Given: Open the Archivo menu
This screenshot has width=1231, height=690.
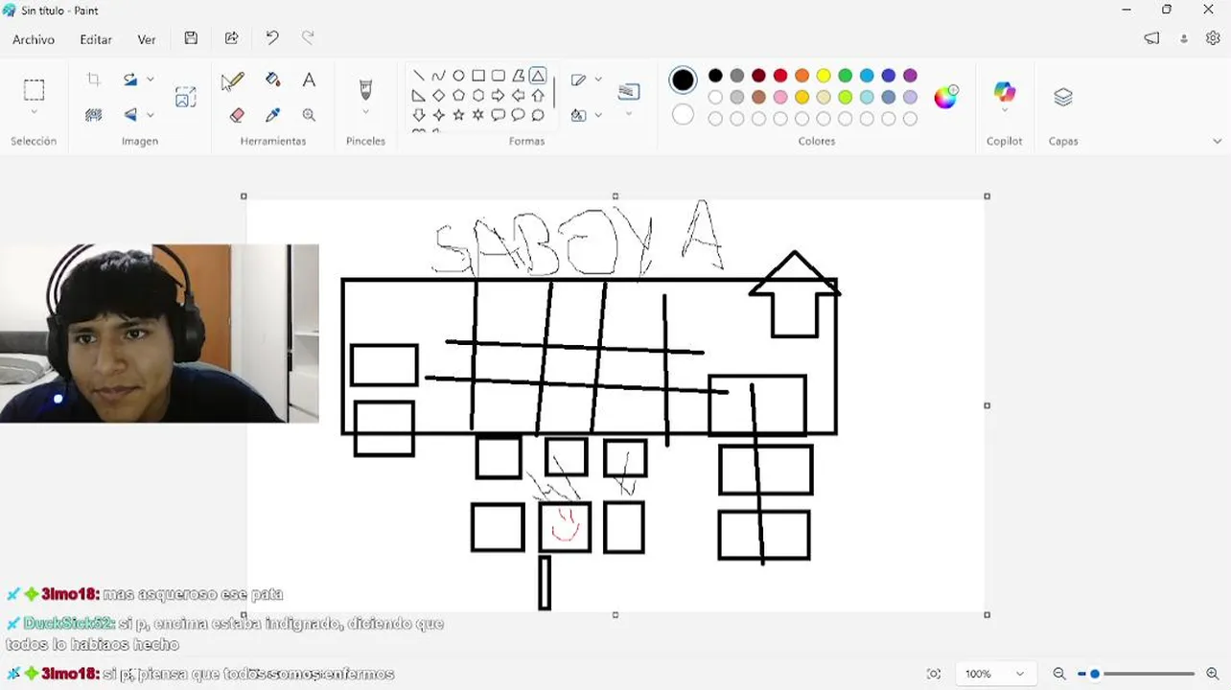Looking at the screenshot, I should [x=34, y=39].
